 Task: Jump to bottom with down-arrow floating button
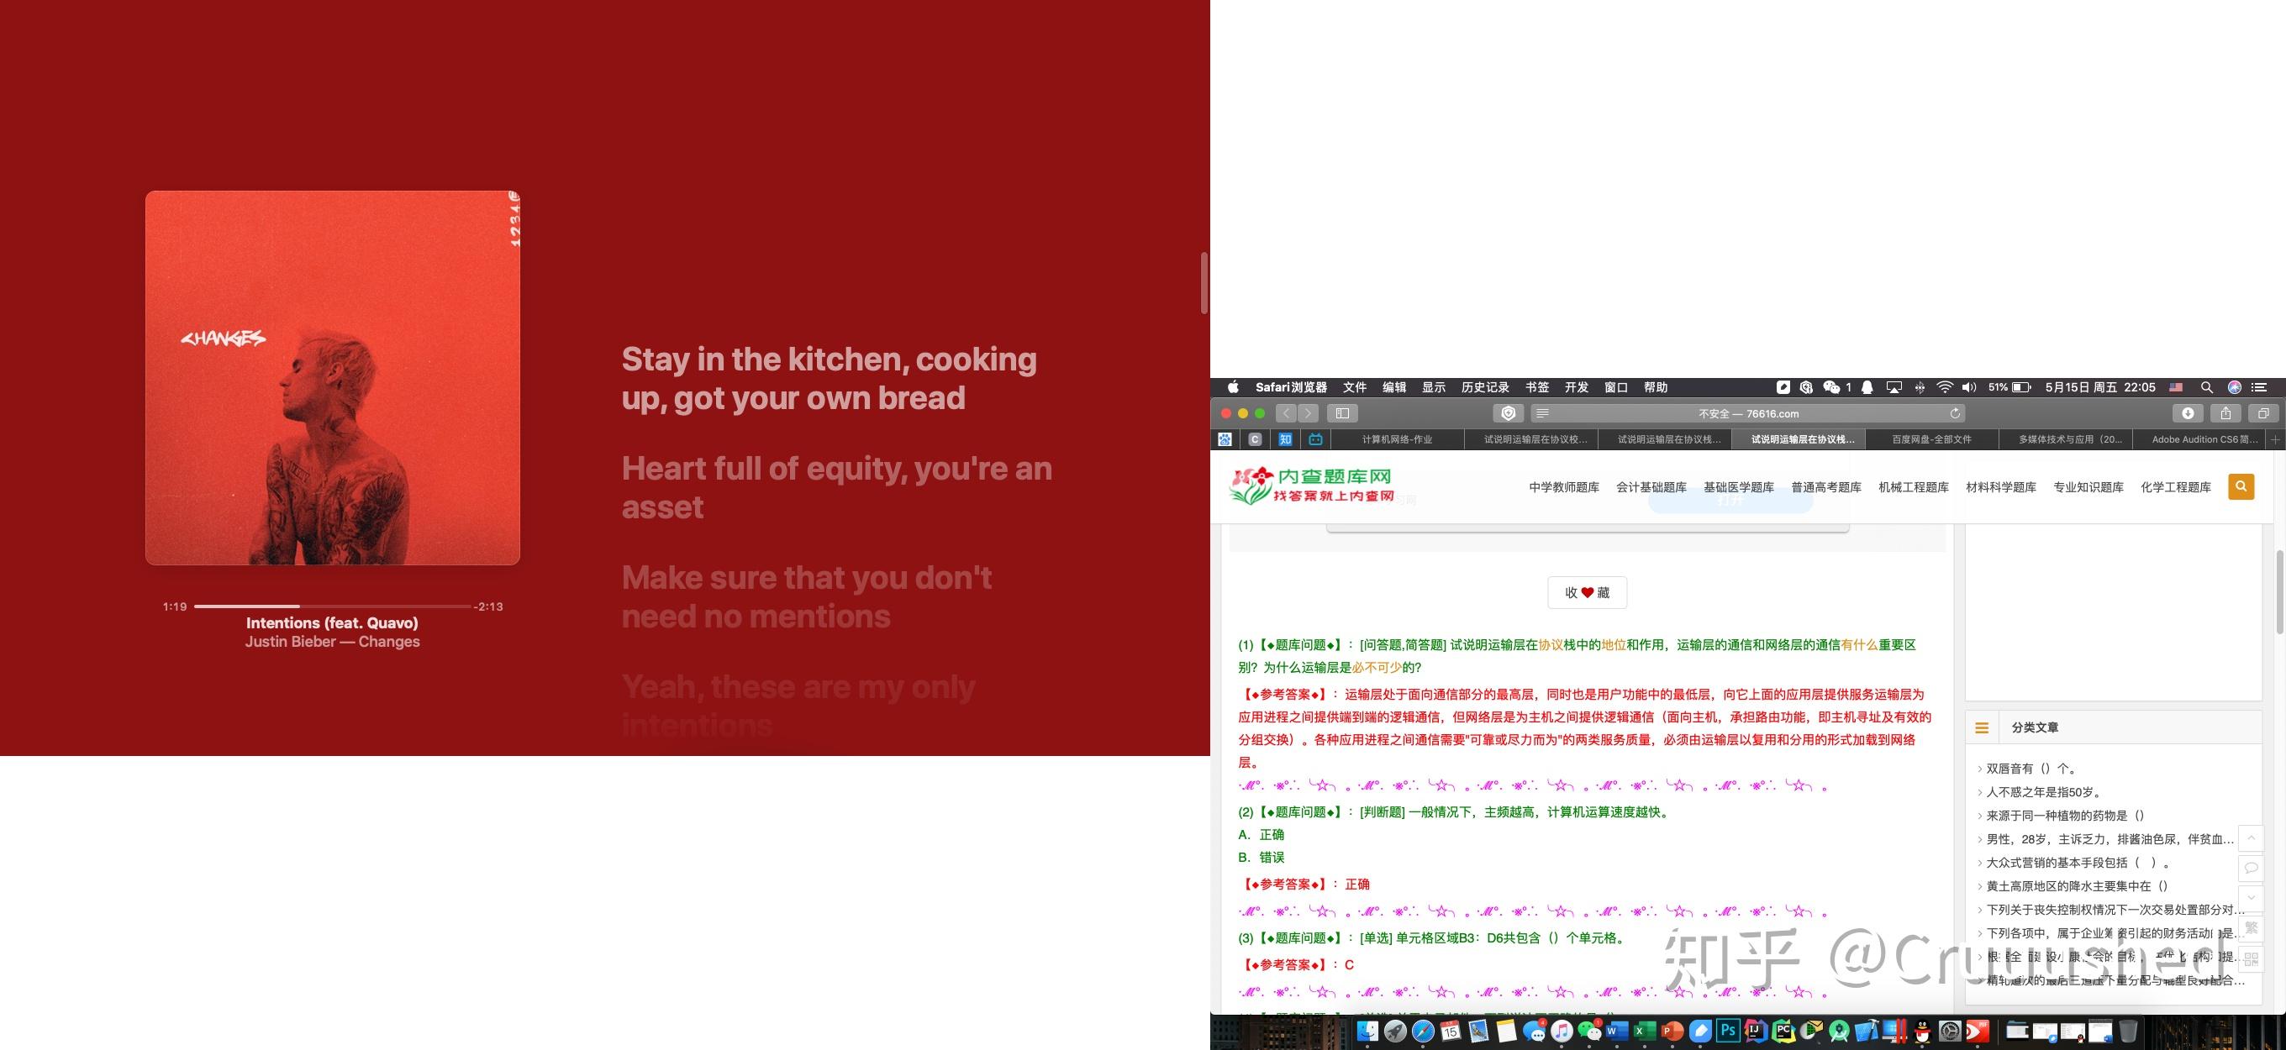2251,898
